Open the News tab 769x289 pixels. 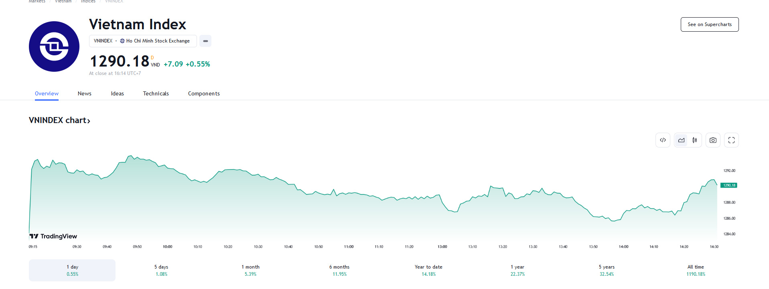(x=85, y=93)
